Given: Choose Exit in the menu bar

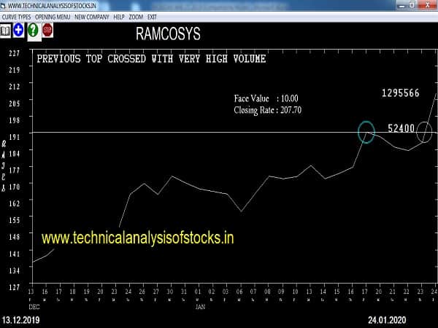Looking at the screenshot, I should [152, 16].
